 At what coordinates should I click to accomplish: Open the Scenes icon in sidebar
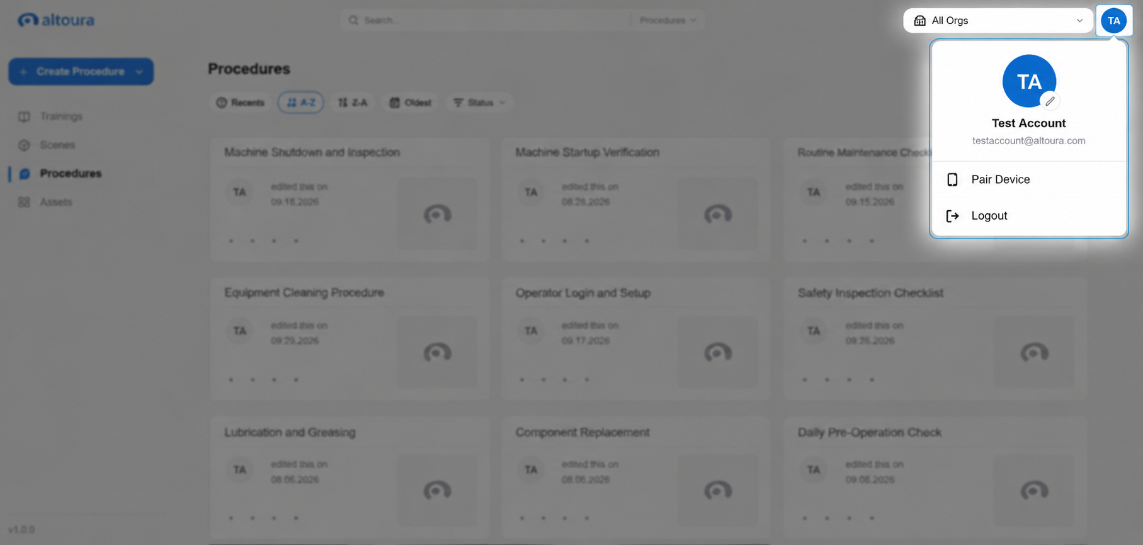pyautogui.click(x=24, y=145)
